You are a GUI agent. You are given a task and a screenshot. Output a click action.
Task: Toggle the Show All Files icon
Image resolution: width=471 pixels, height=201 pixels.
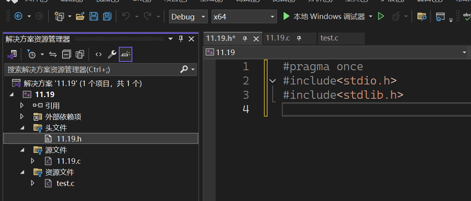pos(80,54)
